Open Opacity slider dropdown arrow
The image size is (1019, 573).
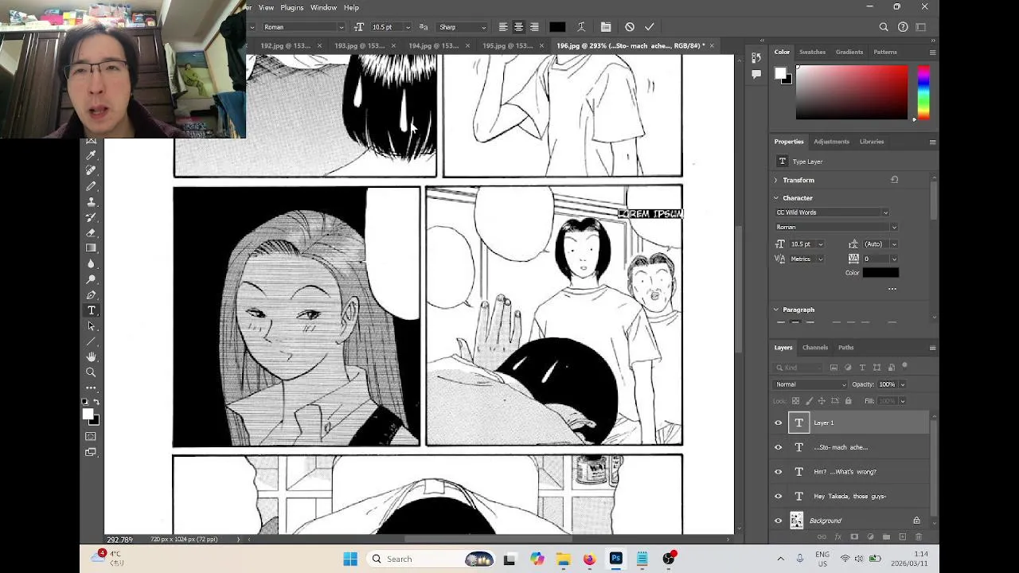[x=902, y=384]
